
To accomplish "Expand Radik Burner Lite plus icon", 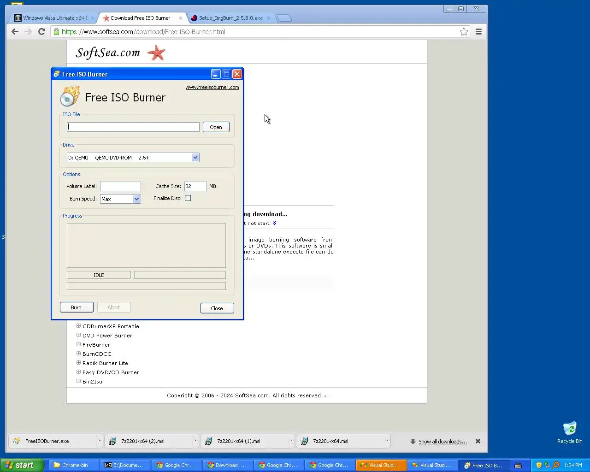I will click(78, 362).
